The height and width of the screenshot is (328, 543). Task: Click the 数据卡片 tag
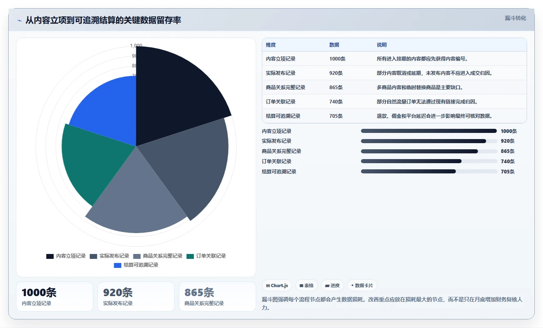click(x=362, y=285)
